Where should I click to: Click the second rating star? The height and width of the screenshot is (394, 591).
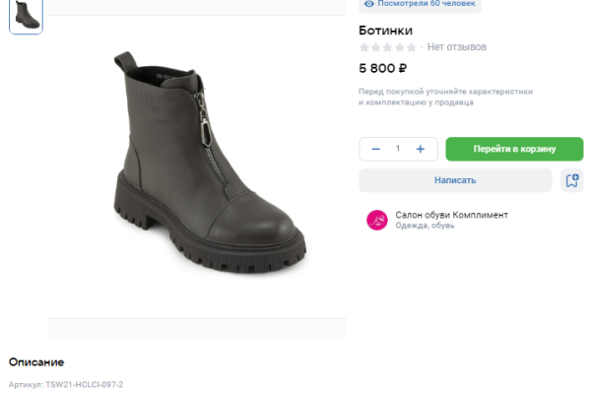[x=376, y=47]
